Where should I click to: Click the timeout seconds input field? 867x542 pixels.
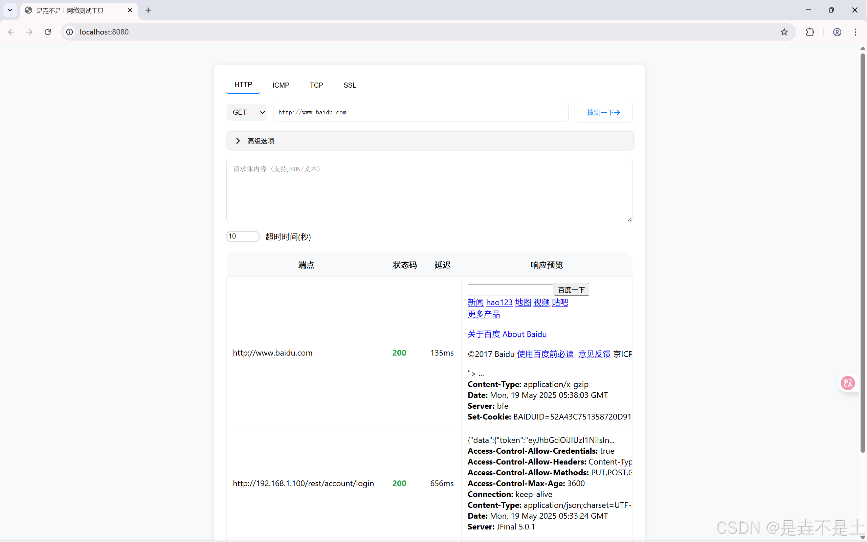click(243, 236)
